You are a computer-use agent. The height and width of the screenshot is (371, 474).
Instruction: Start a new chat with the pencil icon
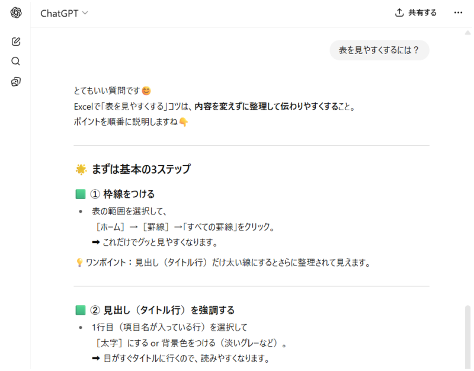point(16,41)
